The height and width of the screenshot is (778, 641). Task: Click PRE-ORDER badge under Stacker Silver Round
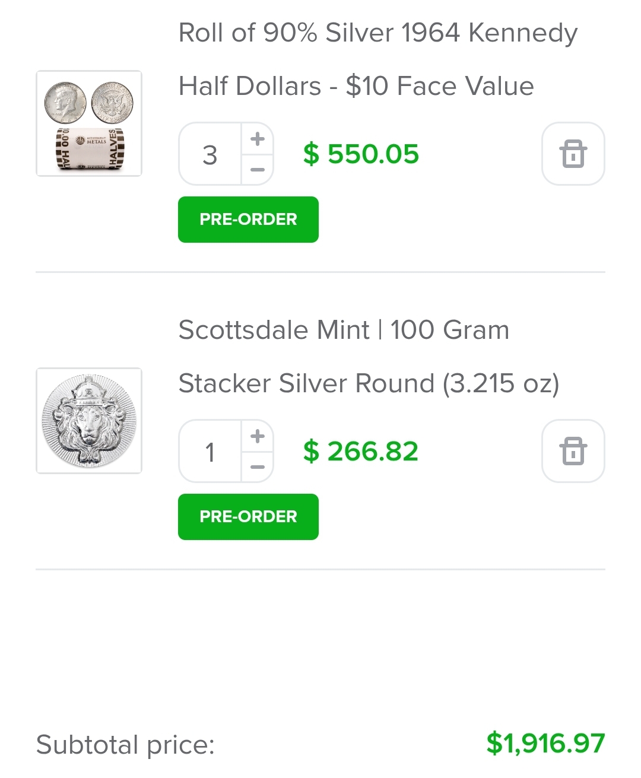pos(248,517)
